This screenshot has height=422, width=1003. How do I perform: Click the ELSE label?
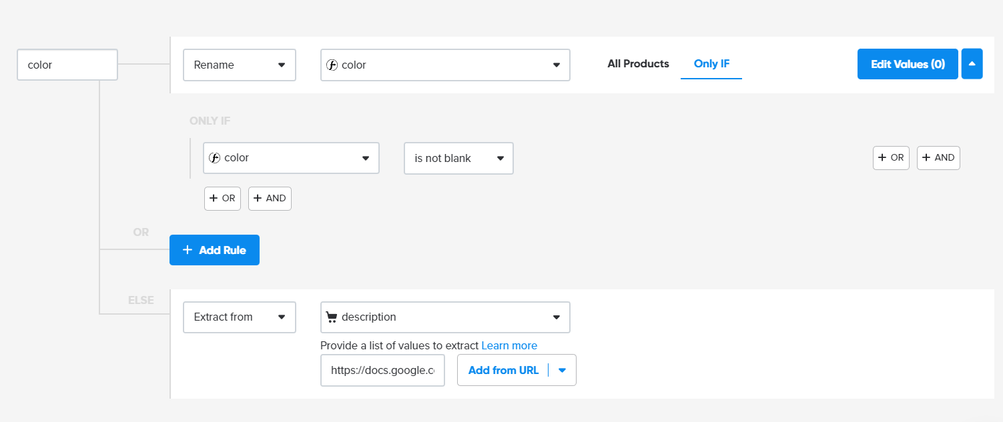pyautogui.click(x=141, y=300)
